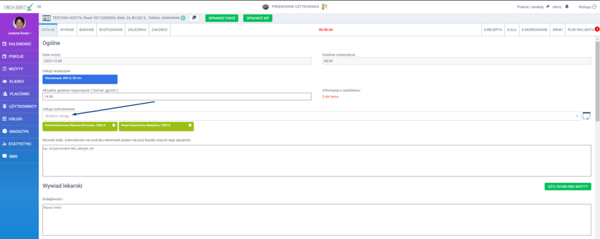
Task: Expand the Wybierz usługę dropdown arrow
Action: [578, 116]
